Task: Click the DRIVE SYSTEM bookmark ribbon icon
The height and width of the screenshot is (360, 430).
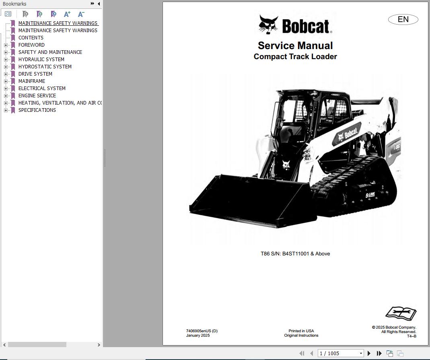Action: point(13,74)
